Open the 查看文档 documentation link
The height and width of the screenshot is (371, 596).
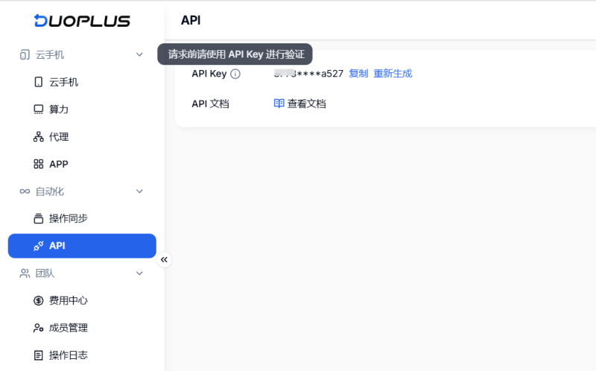coord(306,104)
